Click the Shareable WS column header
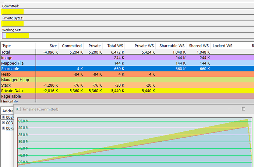 (x=172, y=46)
